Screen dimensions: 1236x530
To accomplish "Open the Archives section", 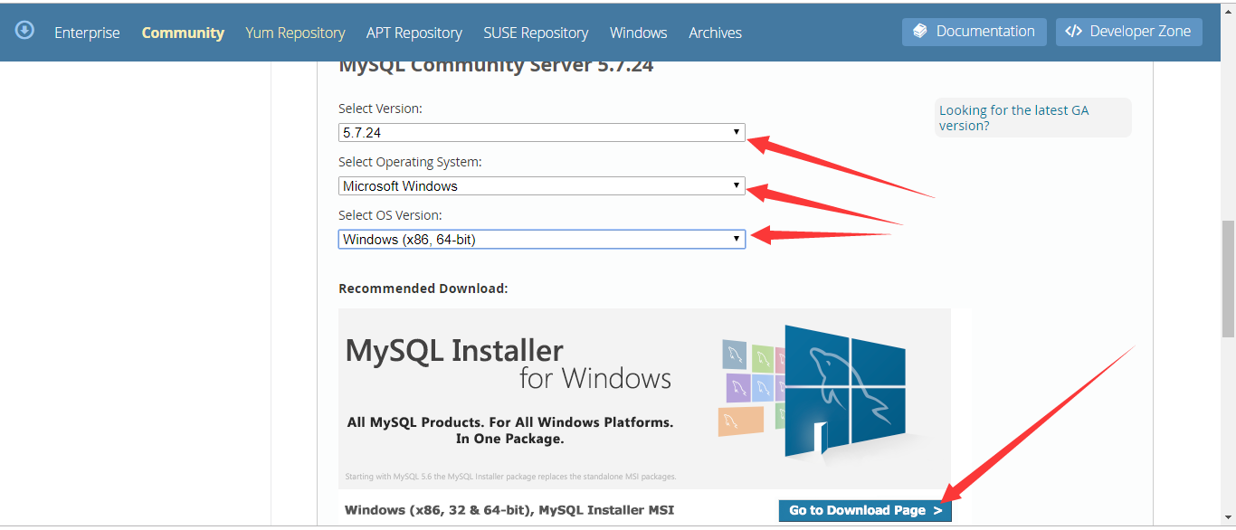I will pos(715,32).
